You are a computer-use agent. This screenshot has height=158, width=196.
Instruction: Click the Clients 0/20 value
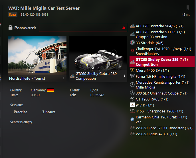tap(94, 90)
